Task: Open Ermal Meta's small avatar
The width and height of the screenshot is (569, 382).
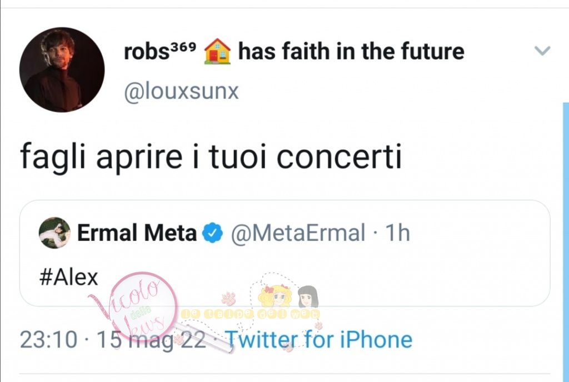Action: coord(54,233)
